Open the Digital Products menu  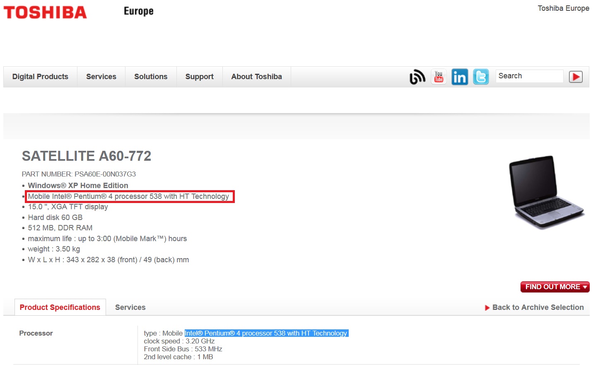click(40, 77)
